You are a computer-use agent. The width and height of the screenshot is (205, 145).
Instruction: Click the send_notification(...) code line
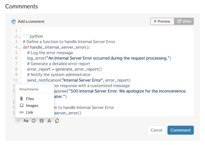[x=79, y=80]
